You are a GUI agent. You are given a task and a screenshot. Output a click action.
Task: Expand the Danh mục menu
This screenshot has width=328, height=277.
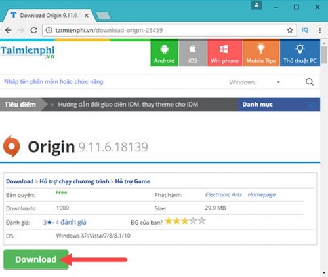pyautogui.click(x=279, y=105)
